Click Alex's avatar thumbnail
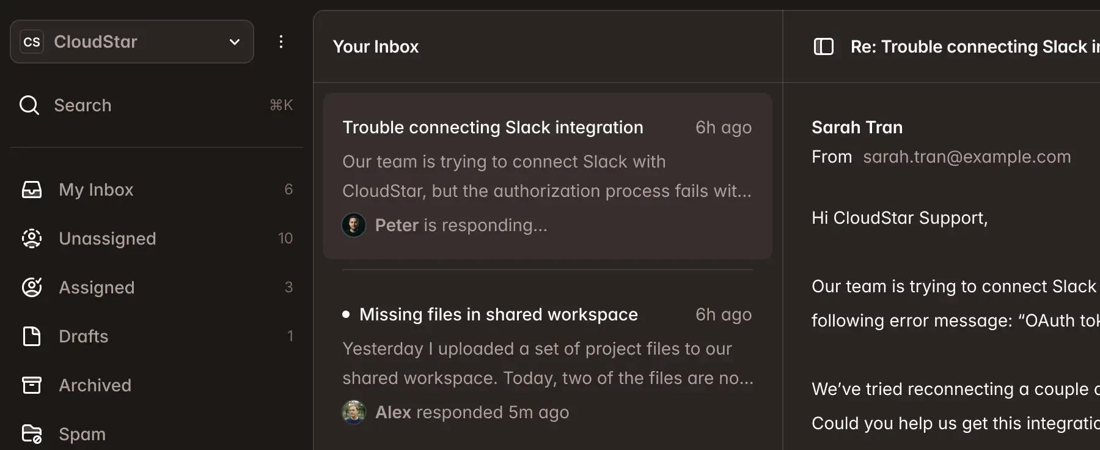 [x=354, y=412]
